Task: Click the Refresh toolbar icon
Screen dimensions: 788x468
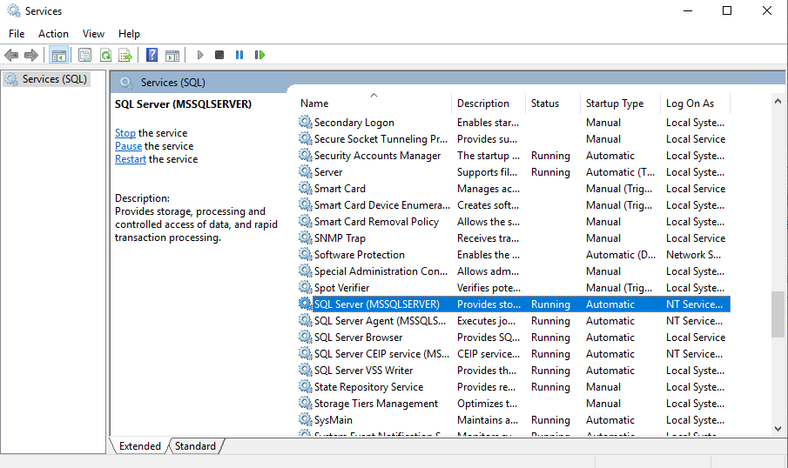Action: coord(105,55)
